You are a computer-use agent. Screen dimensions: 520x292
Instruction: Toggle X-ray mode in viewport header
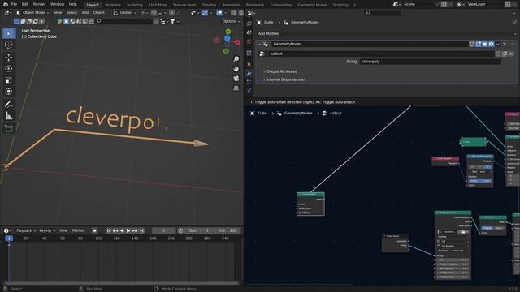pyautogui.click(x=233, y=13)
